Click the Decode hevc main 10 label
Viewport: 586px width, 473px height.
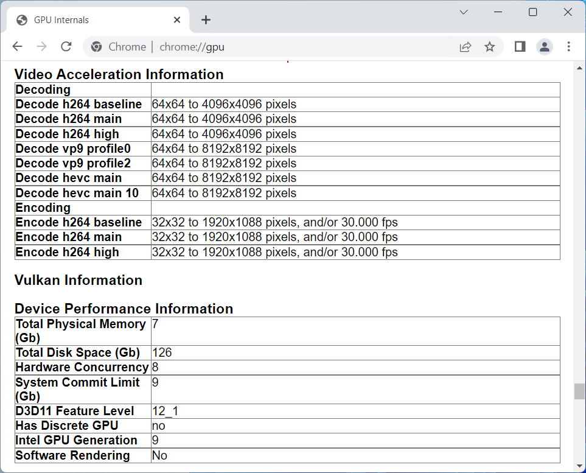77,193
